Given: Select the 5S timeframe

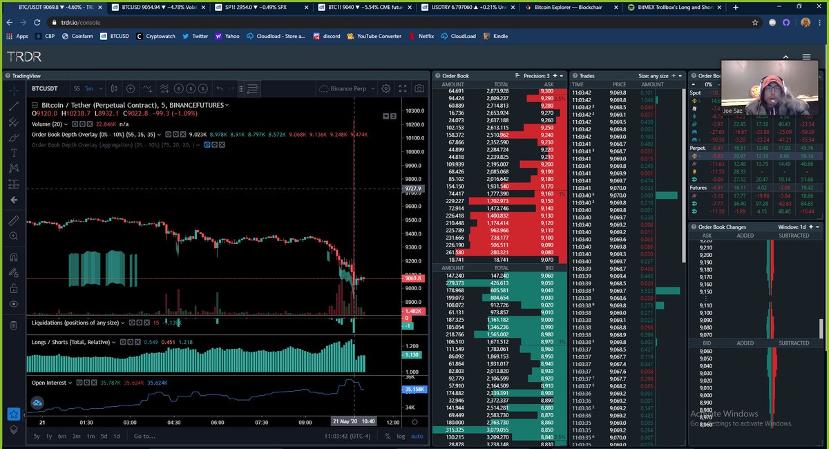Looking at the screenshot, I should (77, 88).
